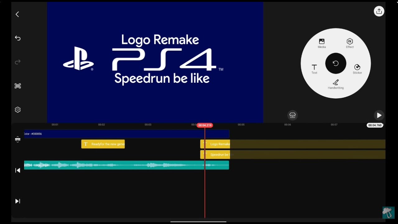
Task: Open the asset store
Action: pyautogui.click(x=292, y=115)
